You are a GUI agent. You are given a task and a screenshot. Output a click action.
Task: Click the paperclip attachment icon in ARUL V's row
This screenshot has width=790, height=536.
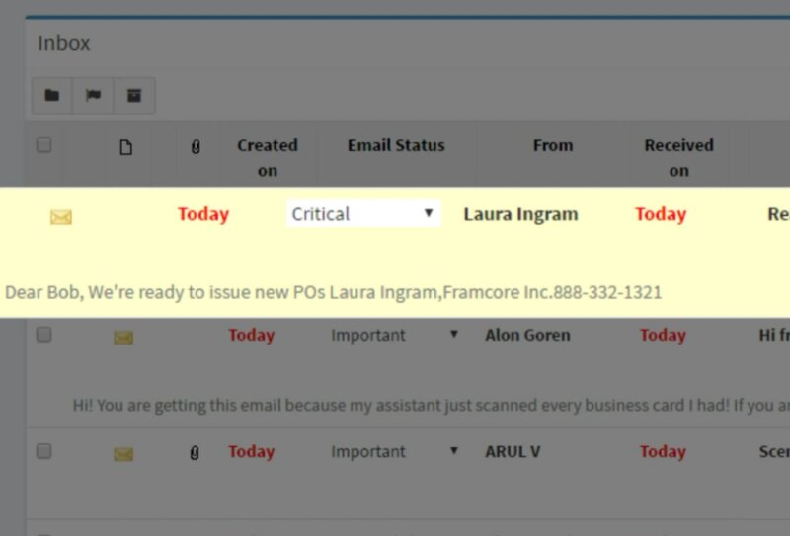click(x=196, y=452)
